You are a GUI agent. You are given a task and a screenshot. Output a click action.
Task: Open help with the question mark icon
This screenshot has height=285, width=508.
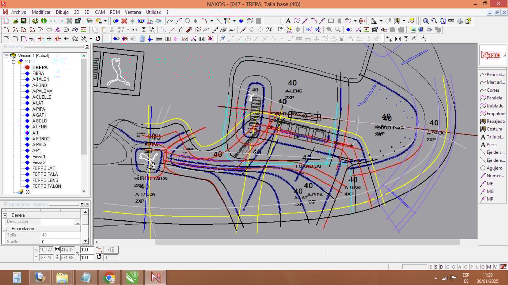click(x=468, y=21)
